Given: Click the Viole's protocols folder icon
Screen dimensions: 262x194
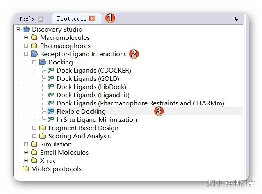Looking at the screenshot, I should [26, 169].
